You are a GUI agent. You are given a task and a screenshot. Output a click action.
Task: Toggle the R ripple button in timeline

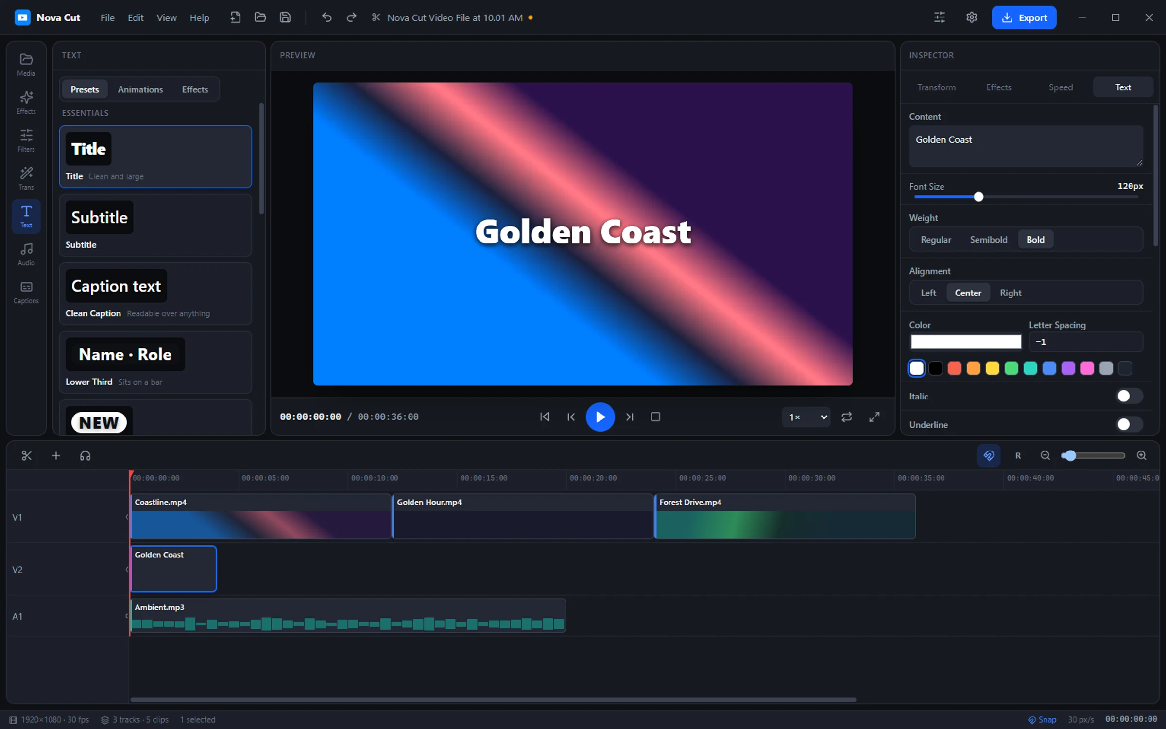click(x=1018, y=455)
